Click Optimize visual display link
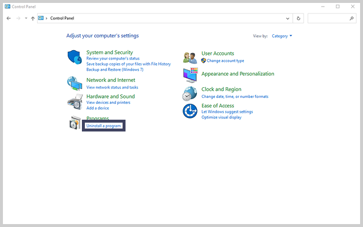 (x=222, y=117)
